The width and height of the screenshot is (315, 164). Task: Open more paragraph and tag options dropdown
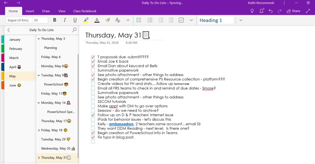(x=191, y=20)
